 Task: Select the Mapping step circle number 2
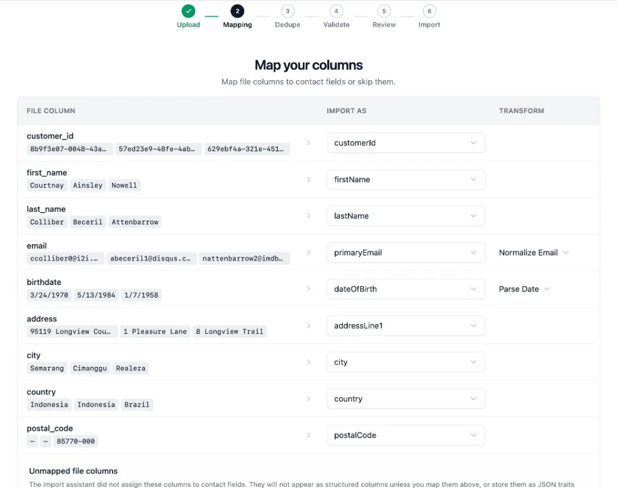click(x=237, y=11)
